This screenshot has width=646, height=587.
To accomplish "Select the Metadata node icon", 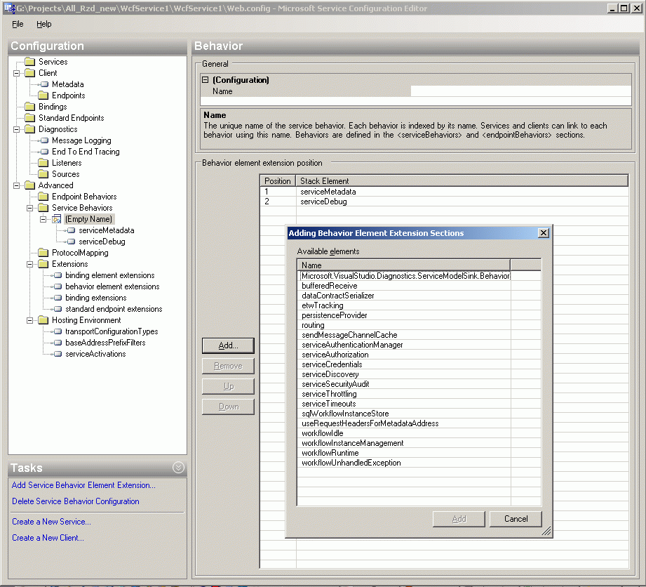I will click(x=44, y=84).
